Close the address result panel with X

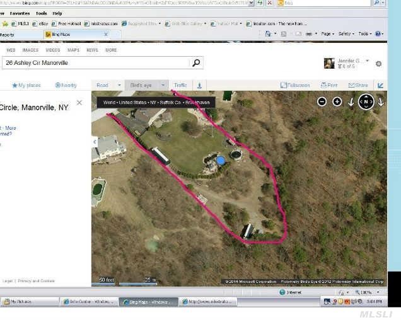point(79,102)
